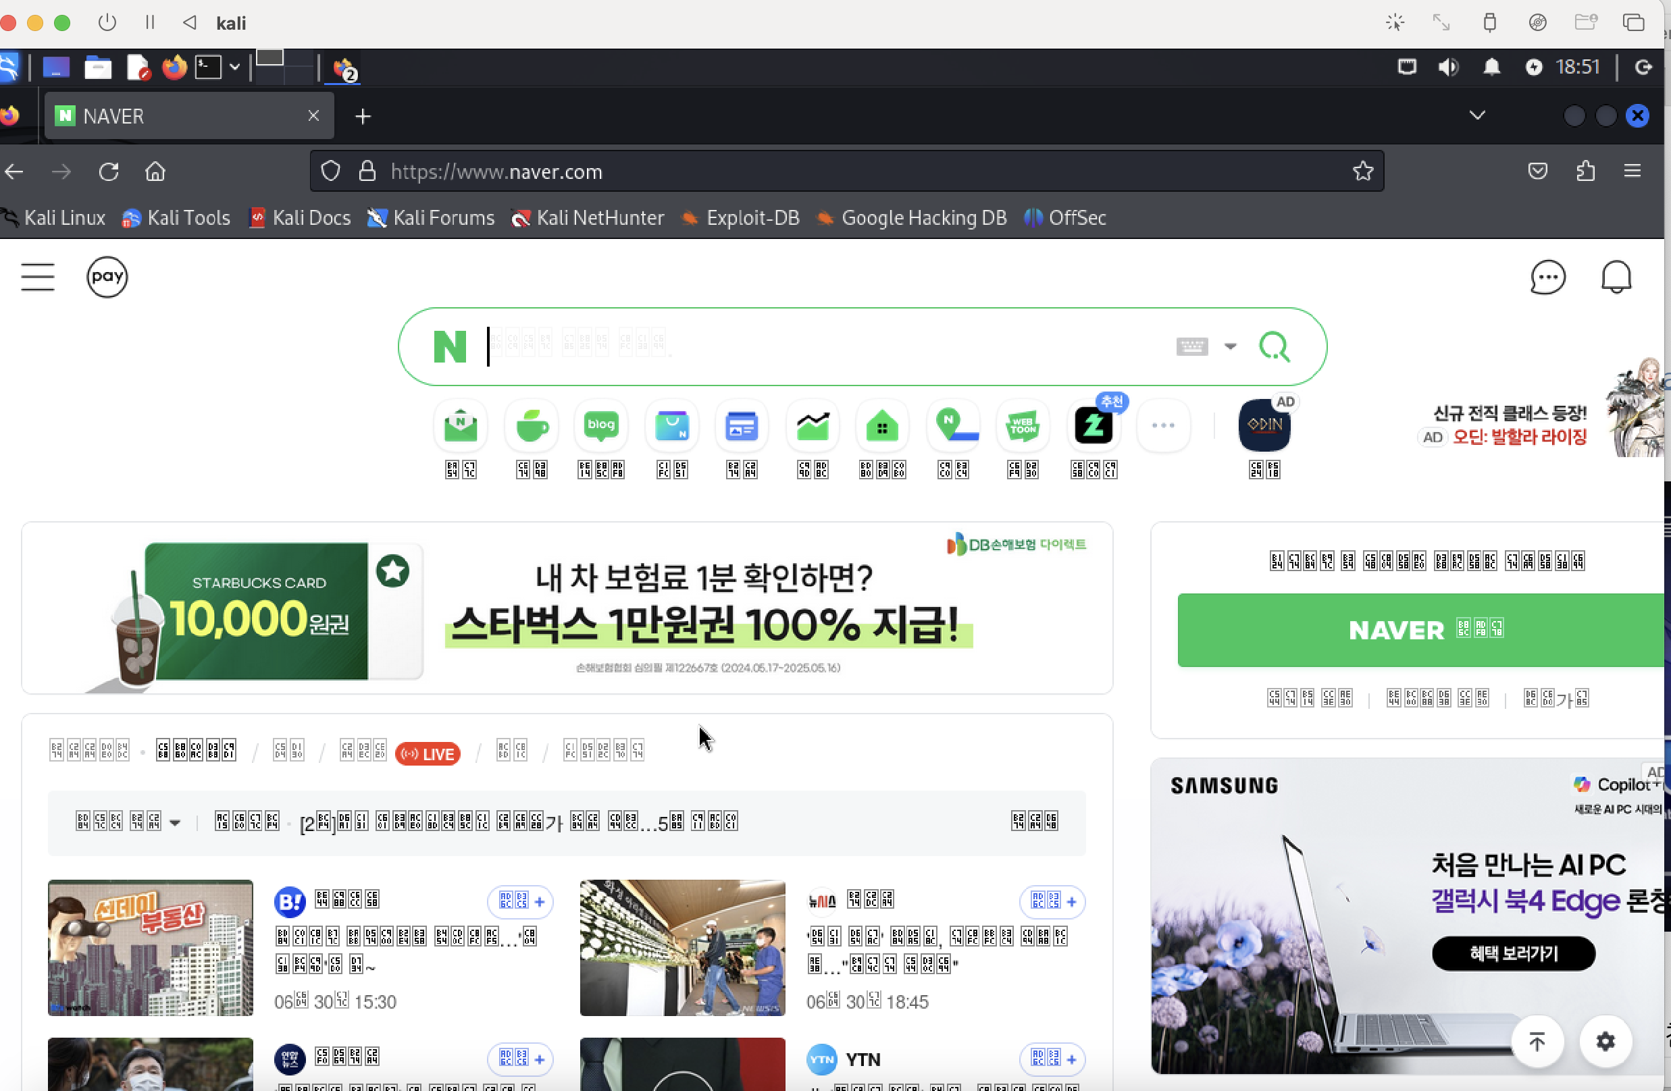Pause the kali virtual machine
This screenshot has width=1671, height=1091.
tap(149, 22)
